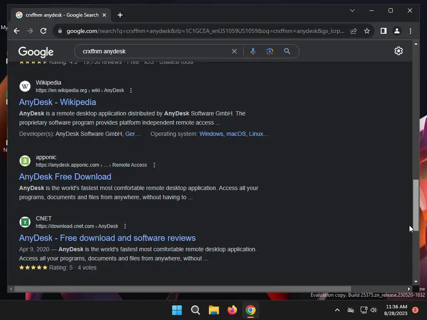Viewport: 427px width, 320px height.
Task: Launch Firefox from the taskbar
Action: 232,310
